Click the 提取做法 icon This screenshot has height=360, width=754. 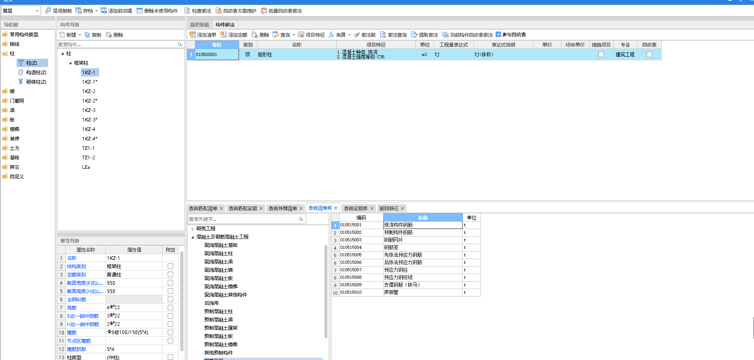[414, 35]
